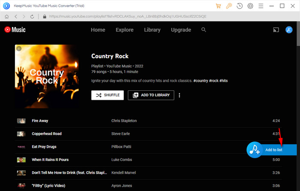Open the Library tab
Viewport: 300px width, 191px height.
point(152,30)
